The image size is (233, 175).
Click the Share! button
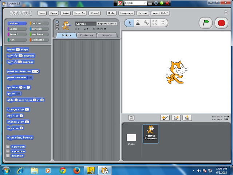click(x=95, y=13)
